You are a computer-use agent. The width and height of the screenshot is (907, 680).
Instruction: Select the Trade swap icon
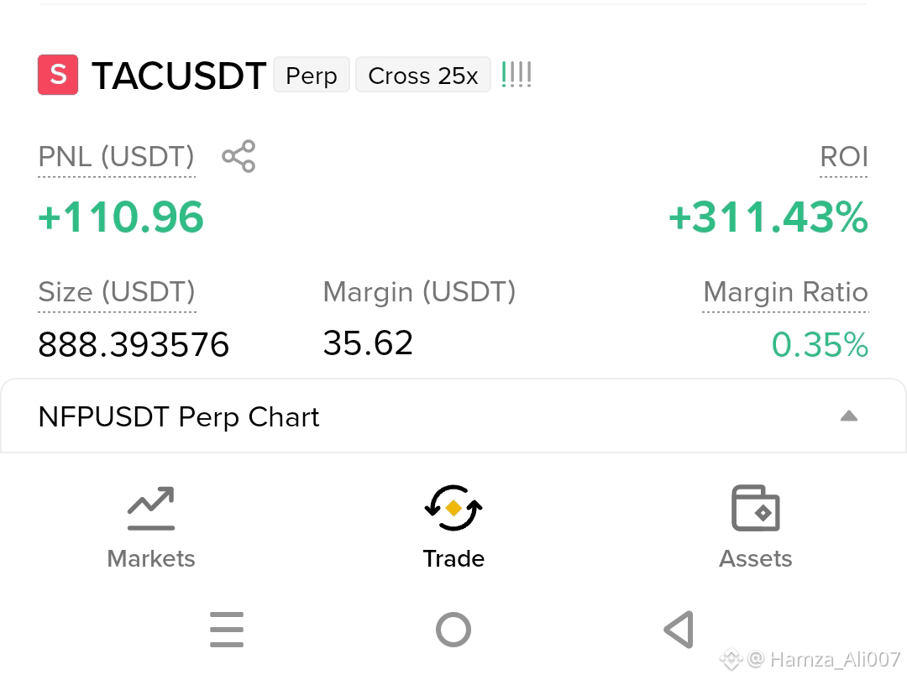(x=453, y=508)
